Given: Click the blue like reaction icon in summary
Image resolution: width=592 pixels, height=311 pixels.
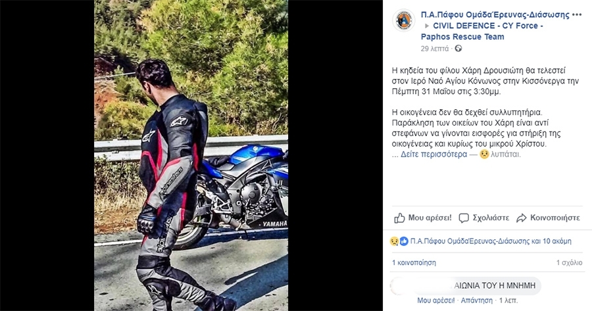Looking at the screenshot, I should pyautogui.click(x=404, y=241).
